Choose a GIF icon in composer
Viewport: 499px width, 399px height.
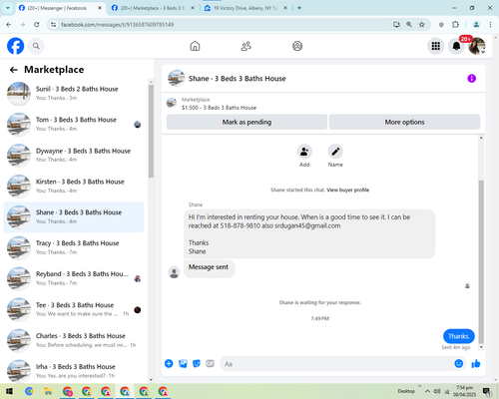210,363
